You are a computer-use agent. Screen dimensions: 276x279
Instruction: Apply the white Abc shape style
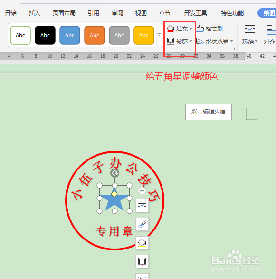coord(20,35)
